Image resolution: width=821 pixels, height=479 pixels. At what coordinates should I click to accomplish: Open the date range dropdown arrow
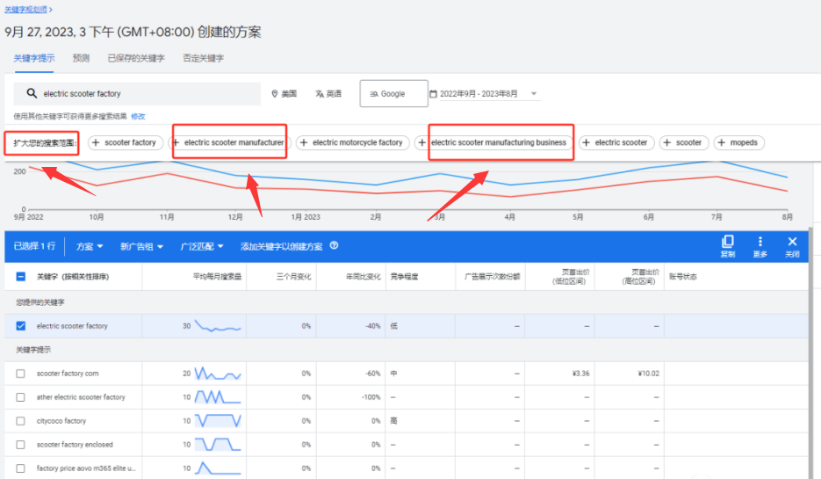point(534,94)
